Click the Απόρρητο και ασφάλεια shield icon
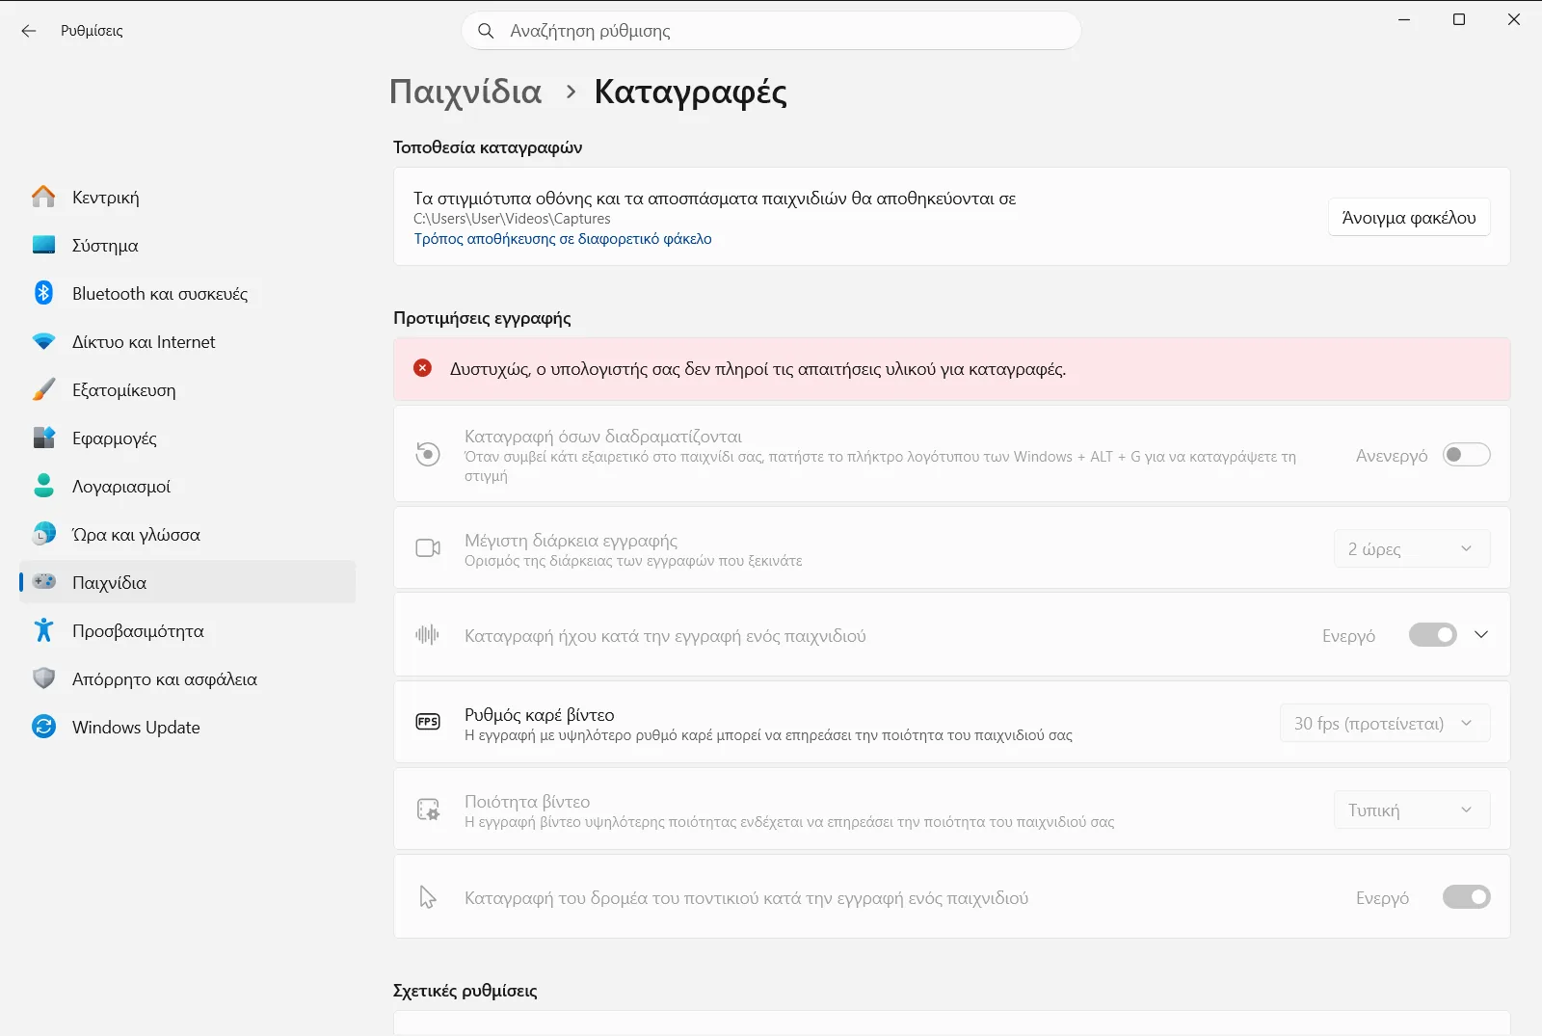The width and height of the screenshot is (1542, 1036). coord(43,678)
